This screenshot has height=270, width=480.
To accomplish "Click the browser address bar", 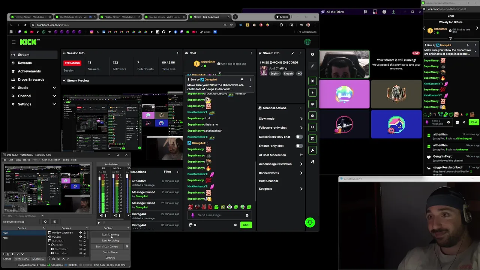I will click(127, 25).
